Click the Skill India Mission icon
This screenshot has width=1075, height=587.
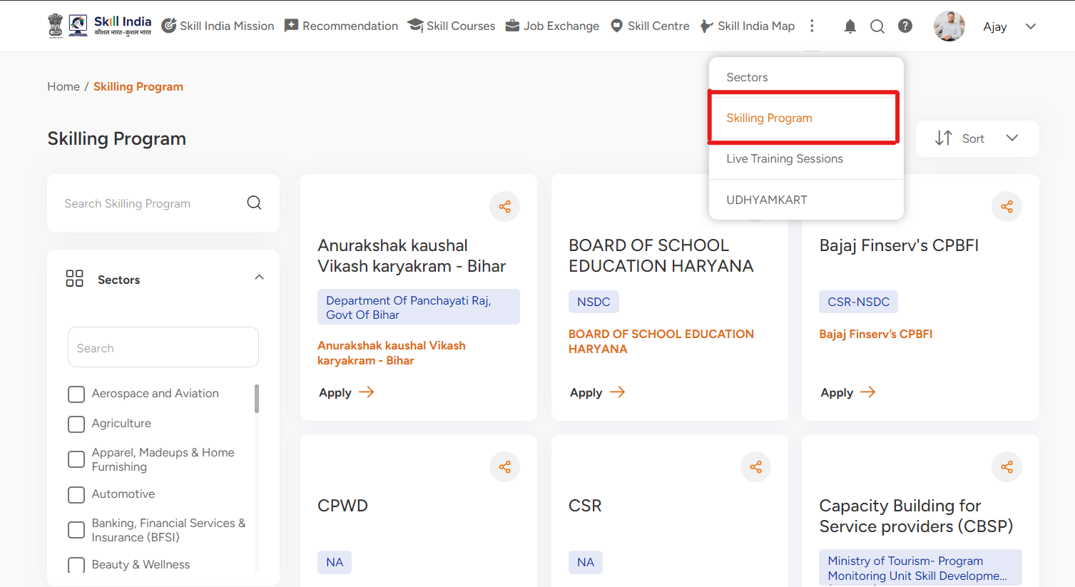coord(169,26)
